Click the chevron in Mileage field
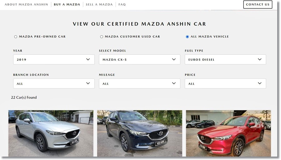The height and width of the screenshot is (160, 281). point(174,83)
